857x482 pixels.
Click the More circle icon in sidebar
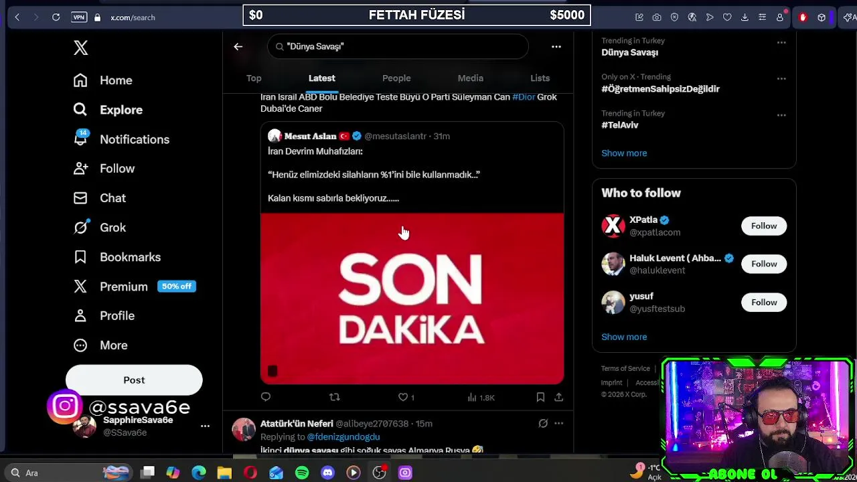pyautogui.click(x=80, y=345)
